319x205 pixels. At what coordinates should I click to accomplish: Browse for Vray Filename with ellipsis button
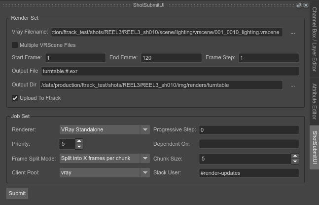pyautogui.click(x=293, y=33)
